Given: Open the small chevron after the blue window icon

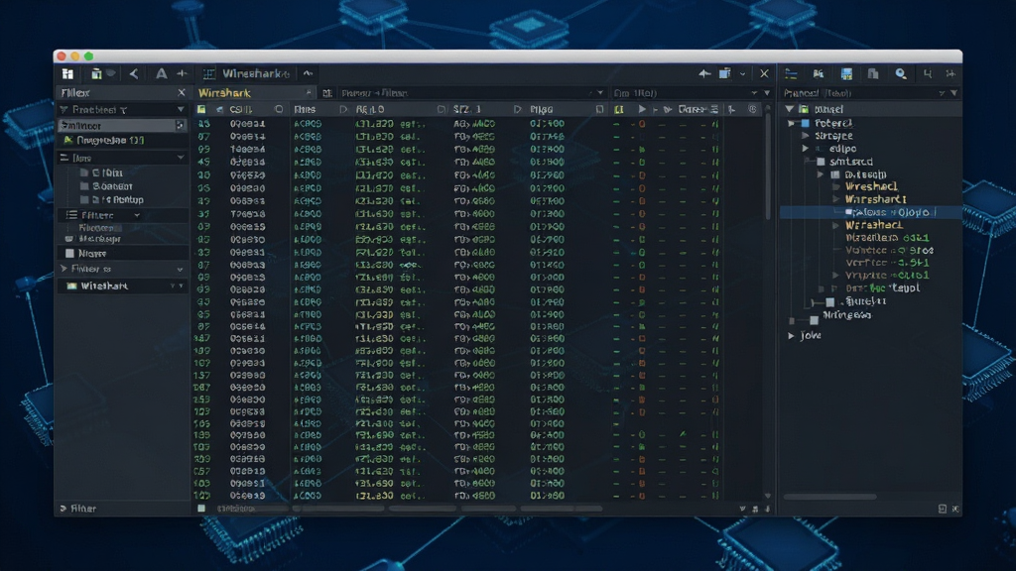Looking at the screenshot, I should coord(742,73).
